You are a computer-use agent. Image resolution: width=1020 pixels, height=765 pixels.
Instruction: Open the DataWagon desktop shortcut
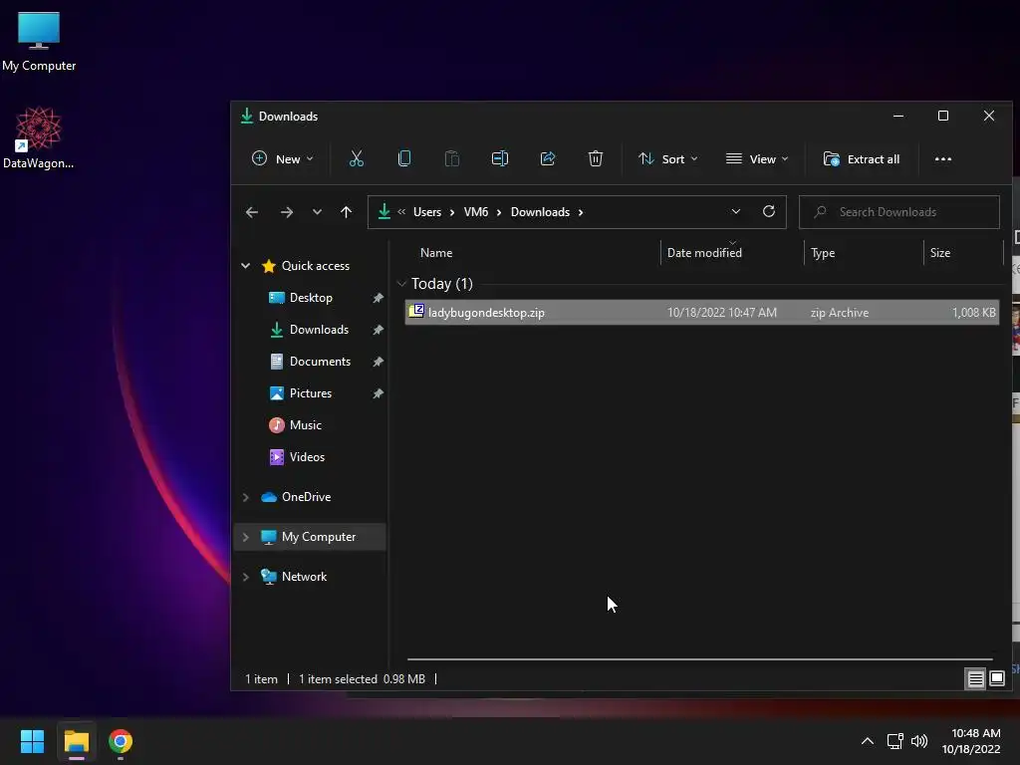coord(39,137)
